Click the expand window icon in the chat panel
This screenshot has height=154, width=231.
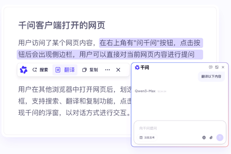pyautogui.click(x=217, y=67)
